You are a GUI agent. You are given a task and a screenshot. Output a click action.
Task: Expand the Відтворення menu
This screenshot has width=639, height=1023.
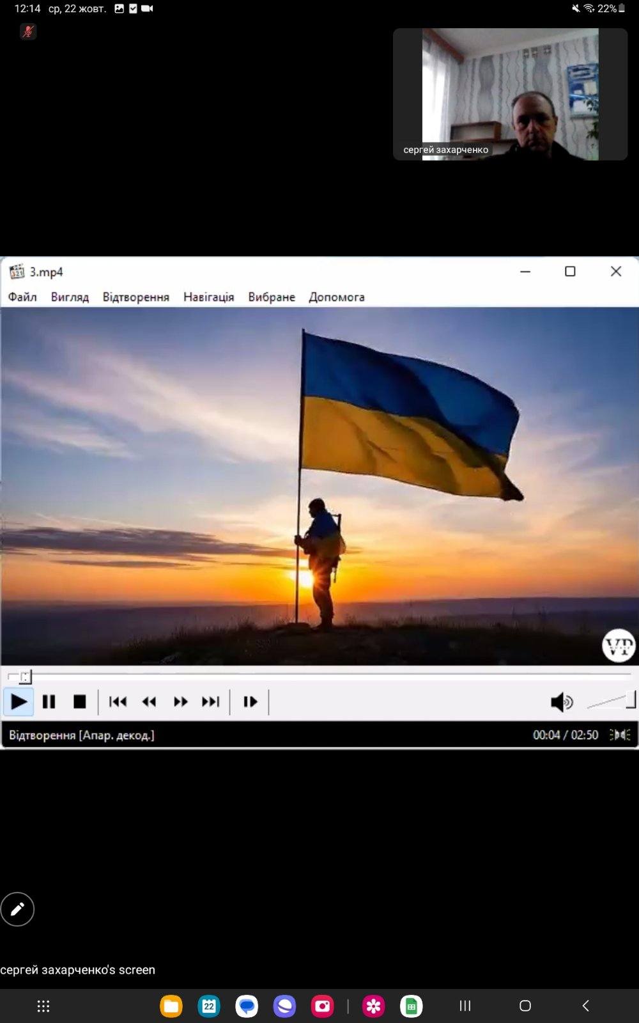[x=136, y=297]
